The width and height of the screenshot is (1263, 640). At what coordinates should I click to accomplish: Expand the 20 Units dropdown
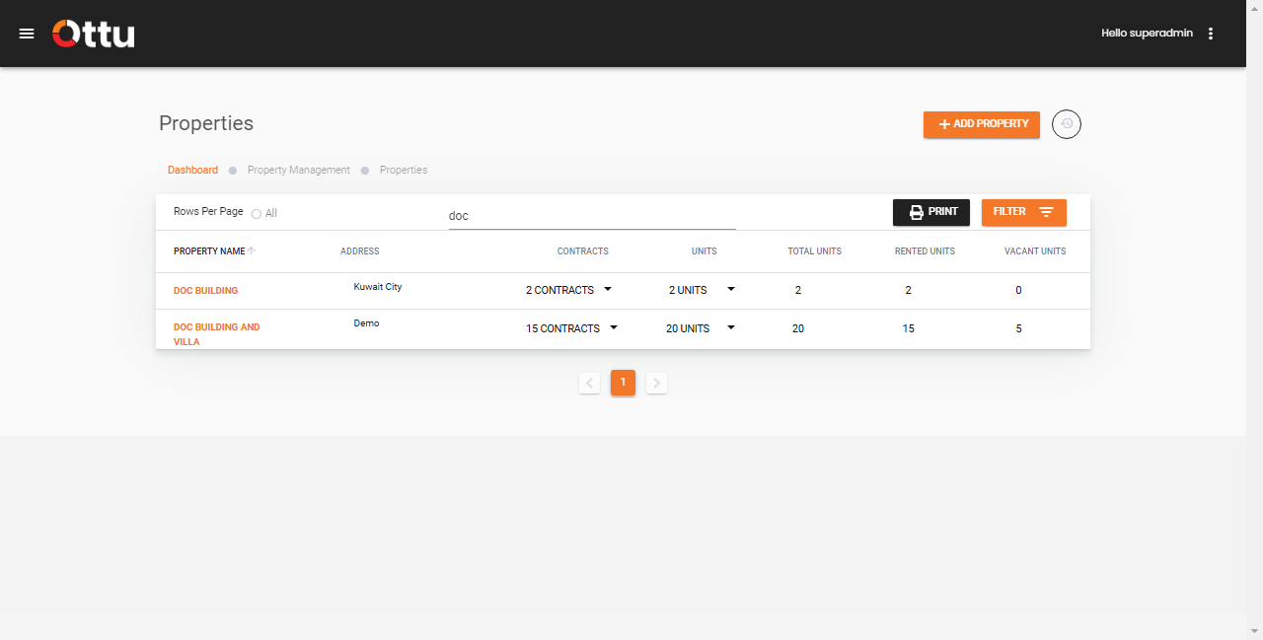pyautogui.click(x=731, y=327)
